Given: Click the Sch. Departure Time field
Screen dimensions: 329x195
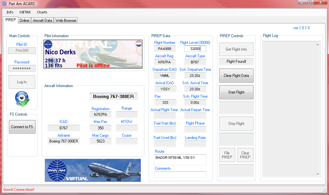Looking at the screenshot, I should point(195,76).
